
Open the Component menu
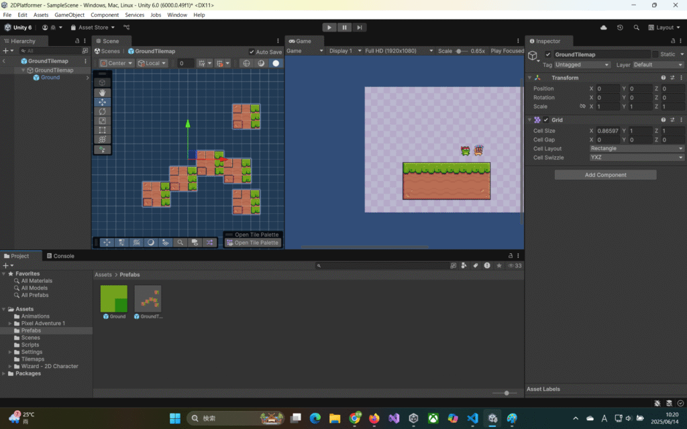pos(105,15)
